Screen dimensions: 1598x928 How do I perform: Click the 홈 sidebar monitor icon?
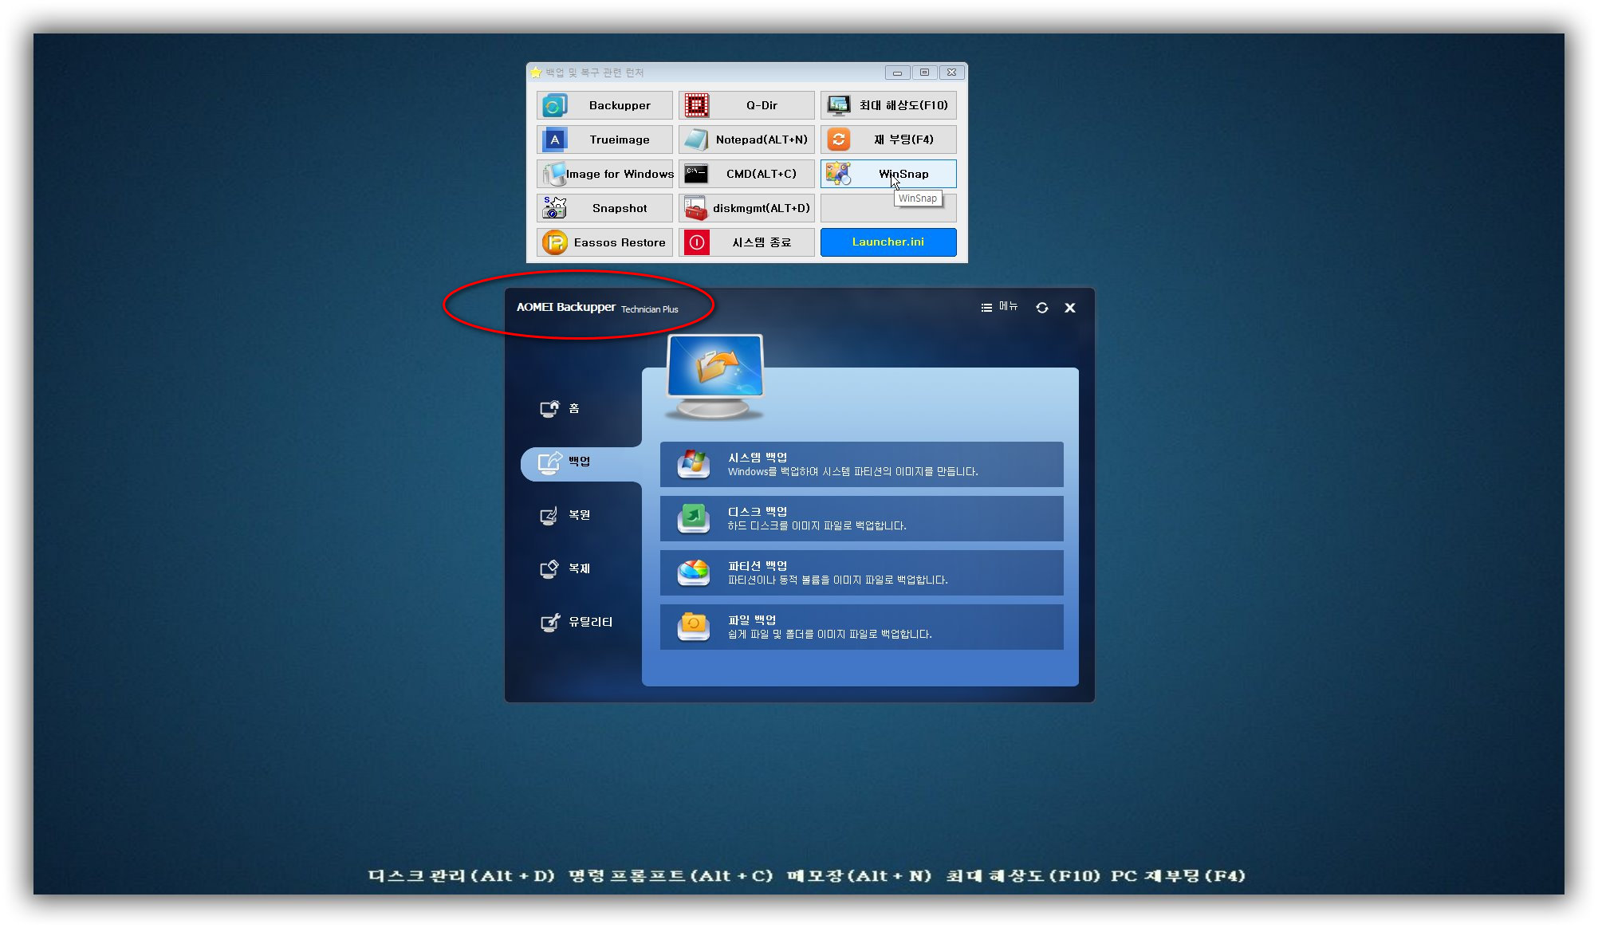(x=549, y=408)
